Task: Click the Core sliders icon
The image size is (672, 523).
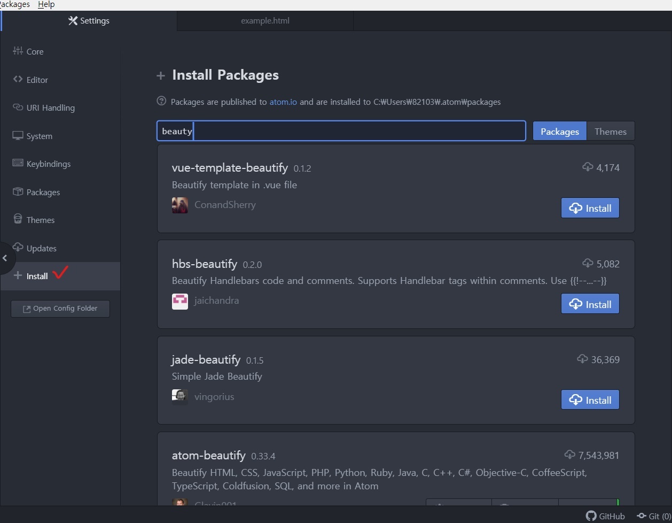Action: click(18, 51)
